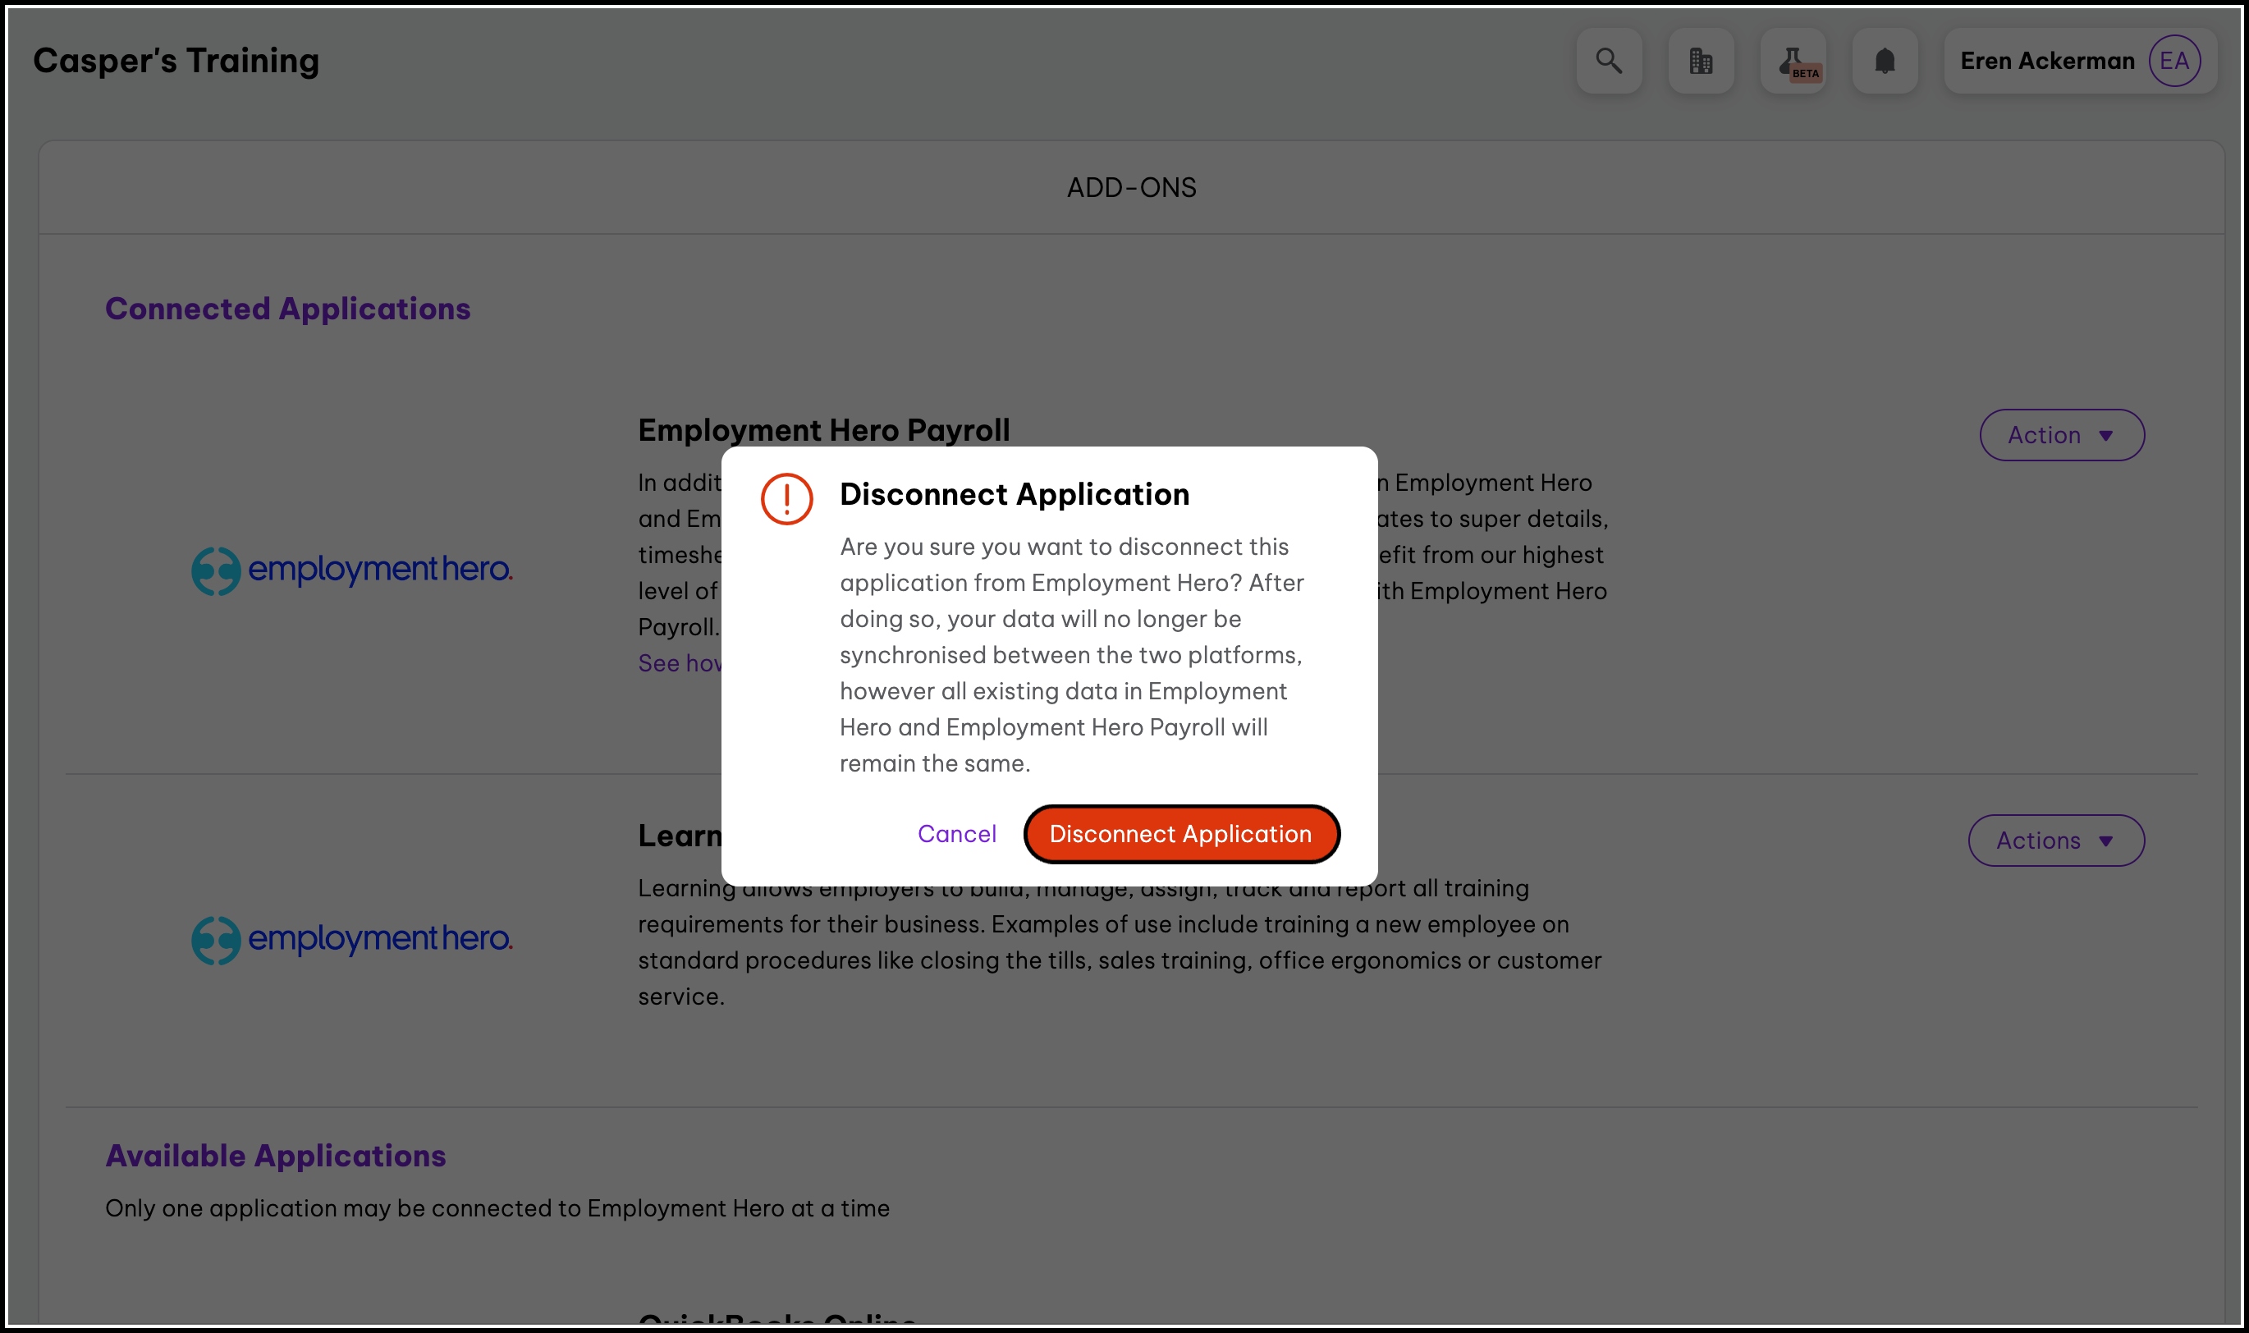Click the search magnifier icon
The width and height of the screenshot is (2249, 1333).
(1609, 61)
